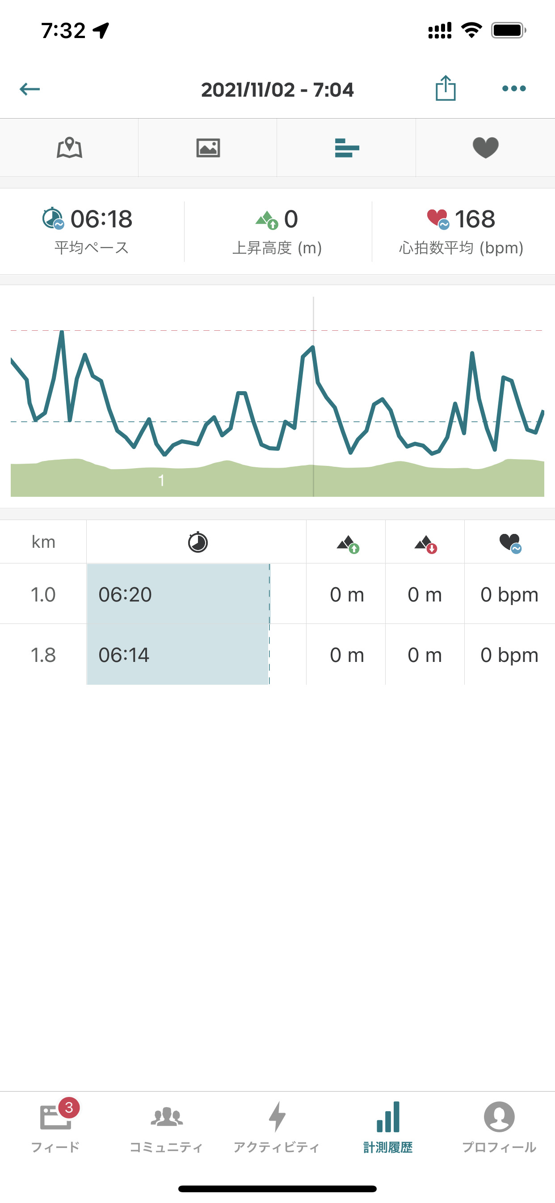Viewport: 555px width, 1203px height.
Task: Tap the elevation descent column icon
Action: (425, 543)
